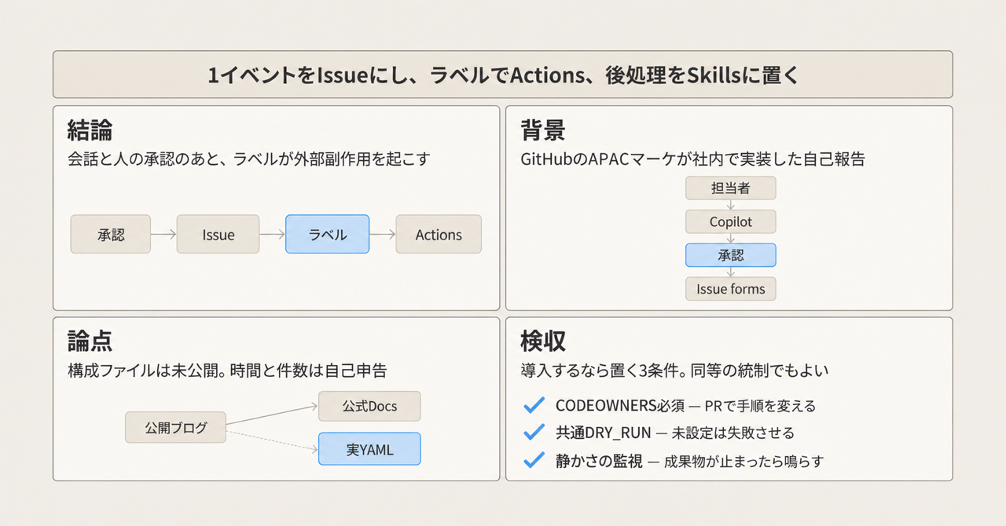
Task: Select the Issue box in 結論 flow
Action: pyautogui.click(x=218, y=234)
